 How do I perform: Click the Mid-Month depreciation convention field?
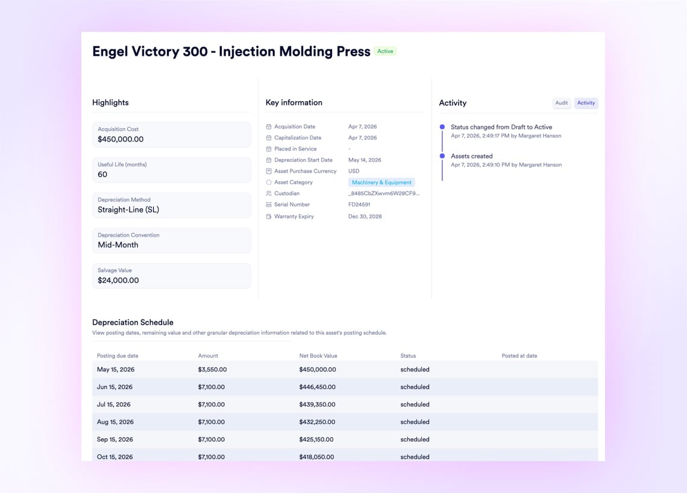(x=171, y=240)
